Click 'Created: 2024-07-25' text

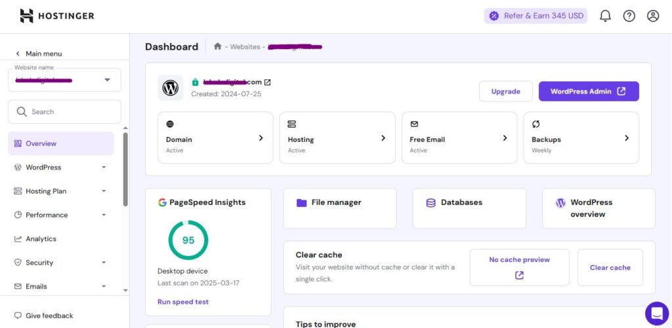[x=226, y=94]
